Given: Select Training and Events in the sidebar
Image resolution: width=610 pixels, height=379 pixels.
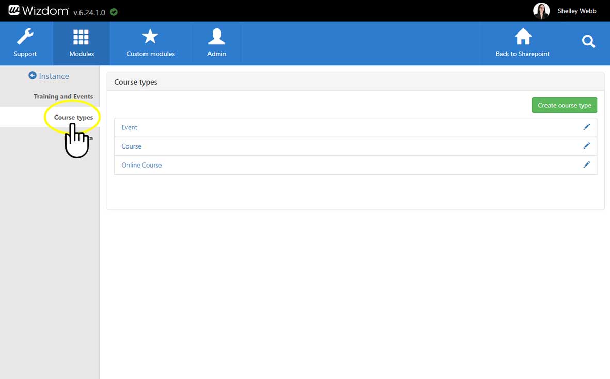Looking at the screenshot, I should pos(63,96).
